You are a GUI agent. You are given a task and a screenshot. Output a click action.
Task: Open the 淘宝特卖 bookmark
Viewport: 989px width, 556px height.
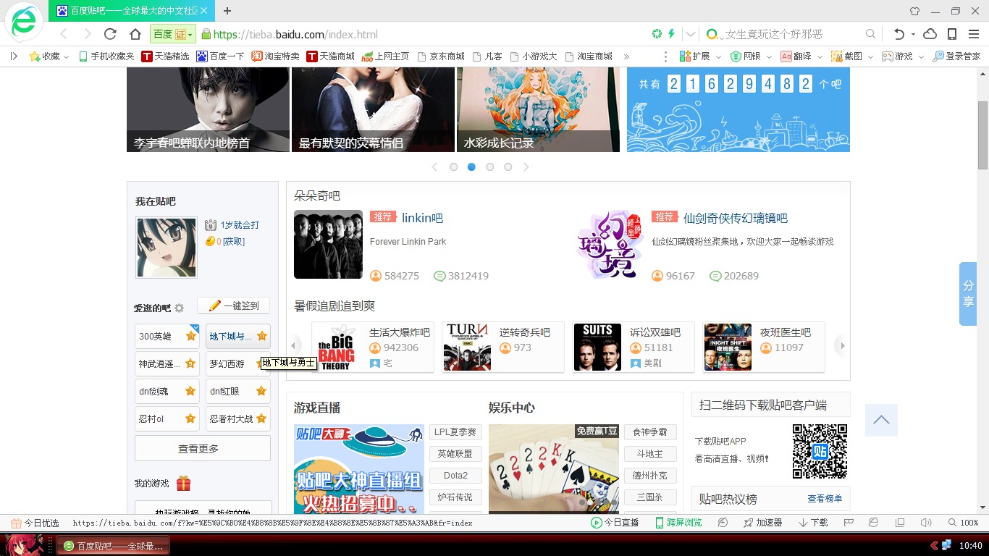click(x=275, y=56)
